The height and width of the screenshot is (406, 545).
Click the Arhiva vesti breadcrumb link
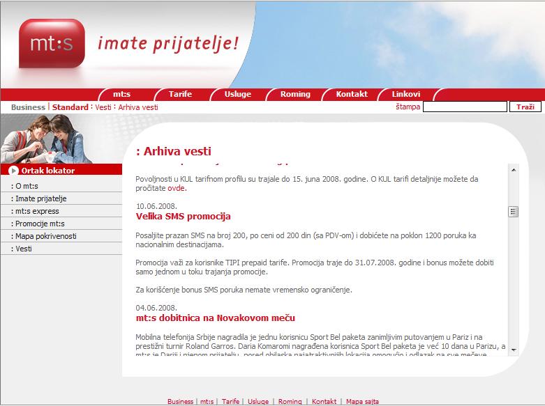138,107
